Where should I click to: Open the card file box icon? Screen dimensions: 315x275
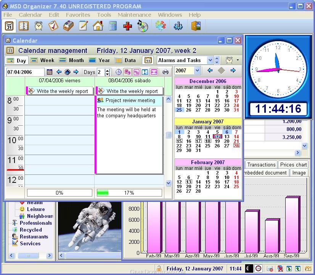pyautogui.click(x=68, y=26)
